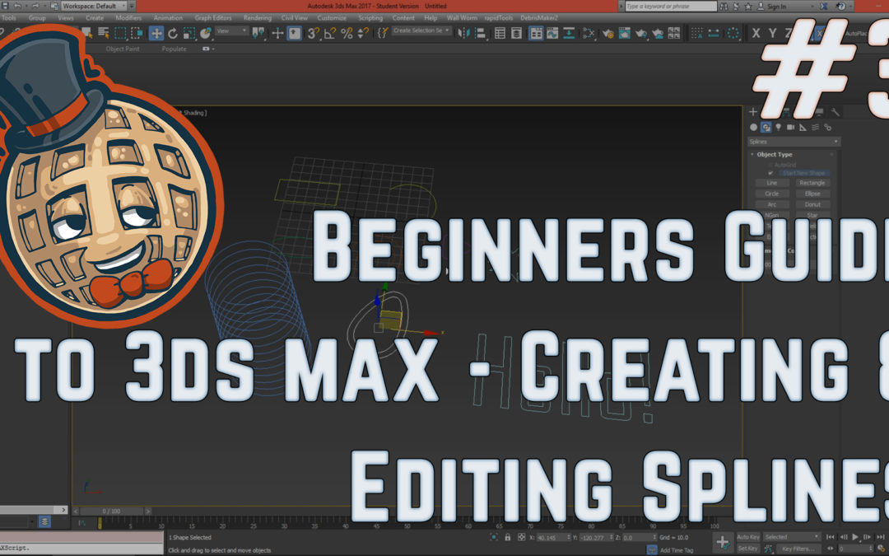Viewport: 889px width, 556px height.
Task: Open Render Setup teapot-with-gear icon
Action: pyautogui.click(x=608, y=34)
